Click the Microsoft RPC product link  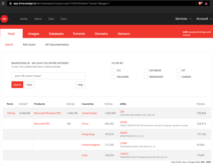tap(42, 124)
